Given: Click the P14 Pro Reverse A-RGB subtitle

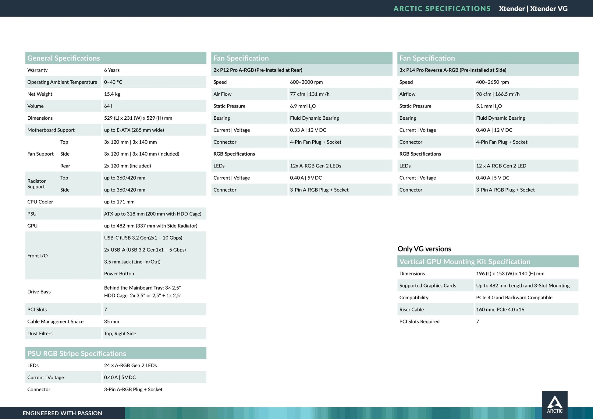Looking at the screenshot, I should [x=453, y=70].
